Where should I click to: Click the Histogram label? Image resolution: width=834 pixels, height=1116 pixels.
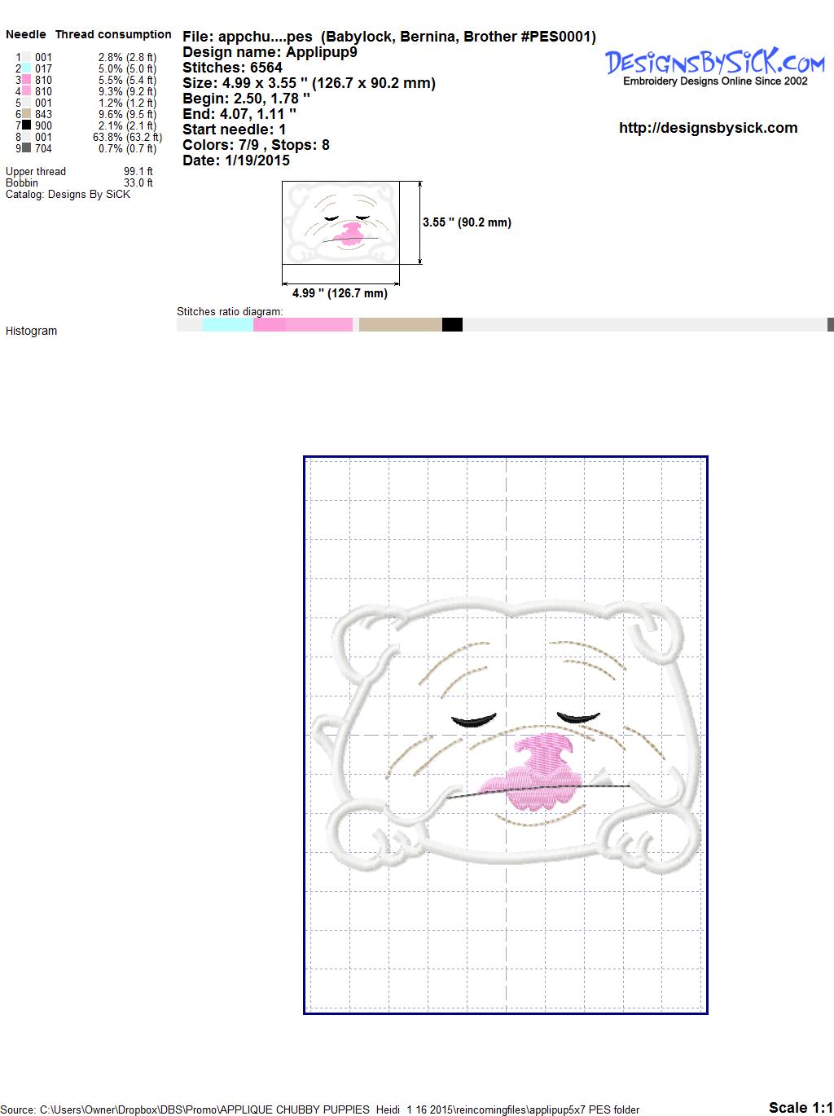(x=31, y=331)
